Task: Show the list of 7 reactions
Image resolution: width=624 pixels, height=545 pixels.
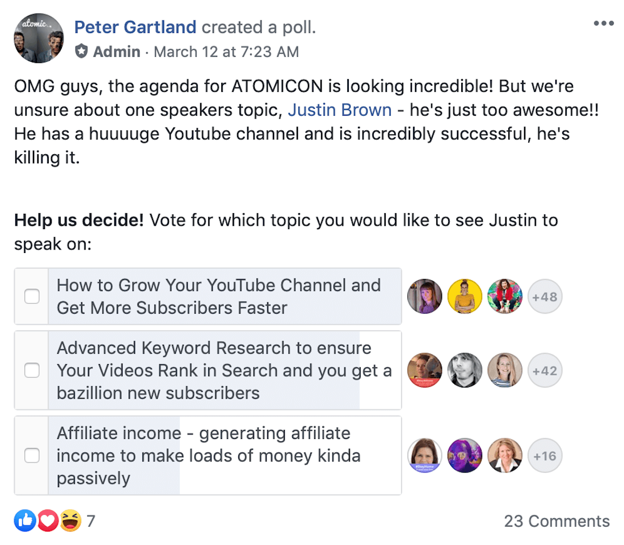Action: pyautogui.click(x=91, y=521)
